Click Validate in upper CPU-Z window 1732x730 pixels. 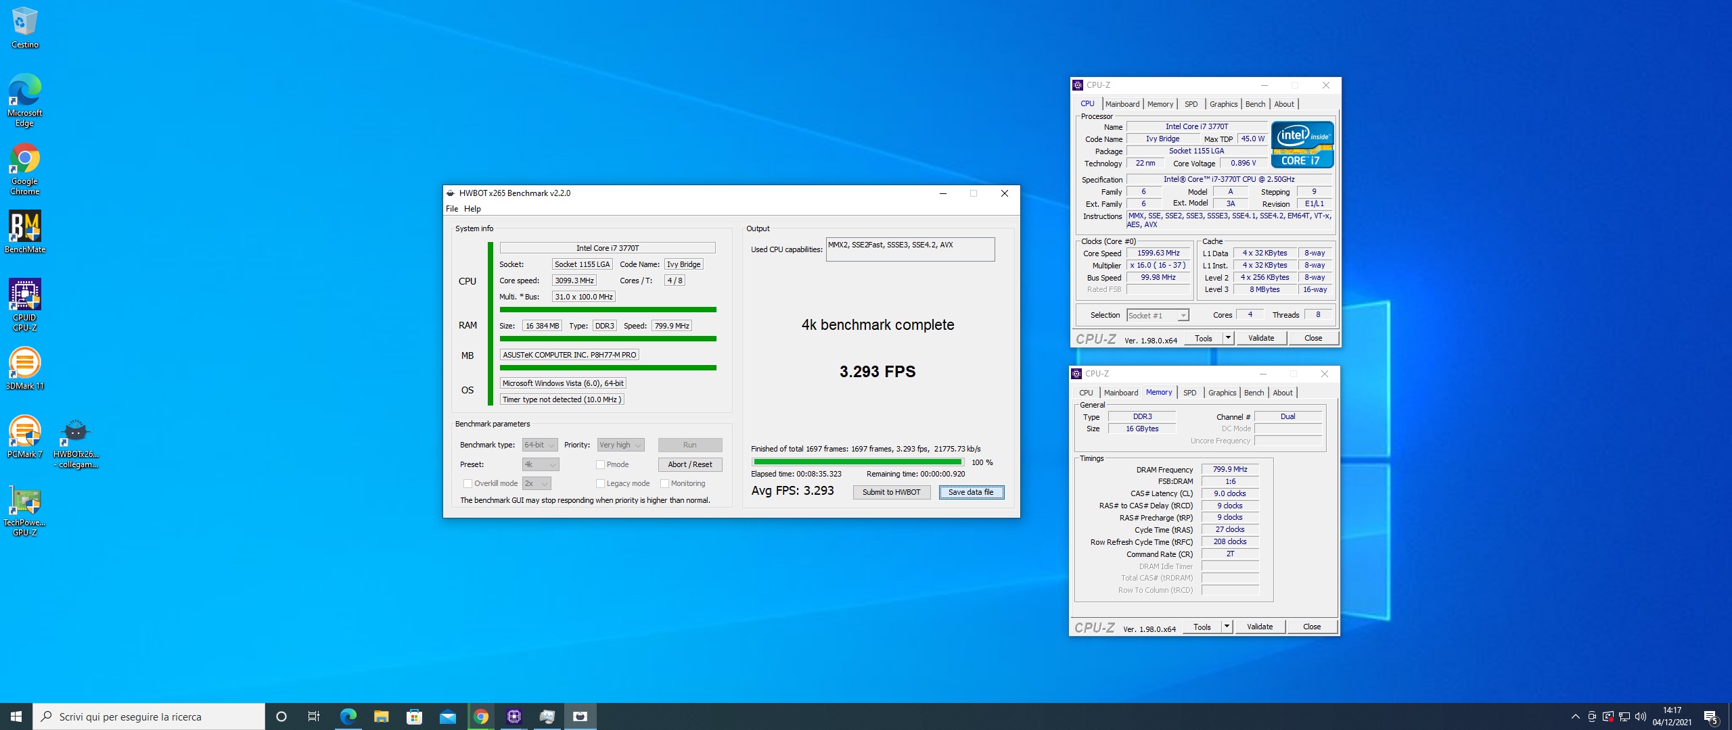tap(1261, 338)
